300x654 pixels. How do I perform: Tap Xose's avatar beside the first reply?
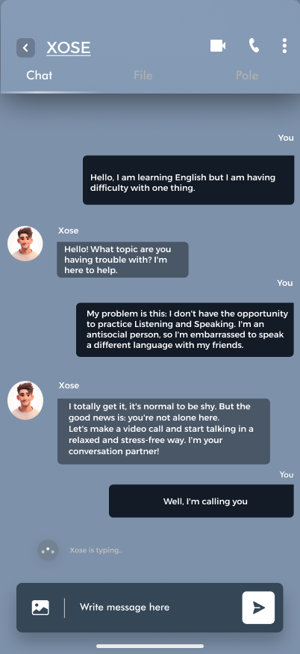click(25, 244)
